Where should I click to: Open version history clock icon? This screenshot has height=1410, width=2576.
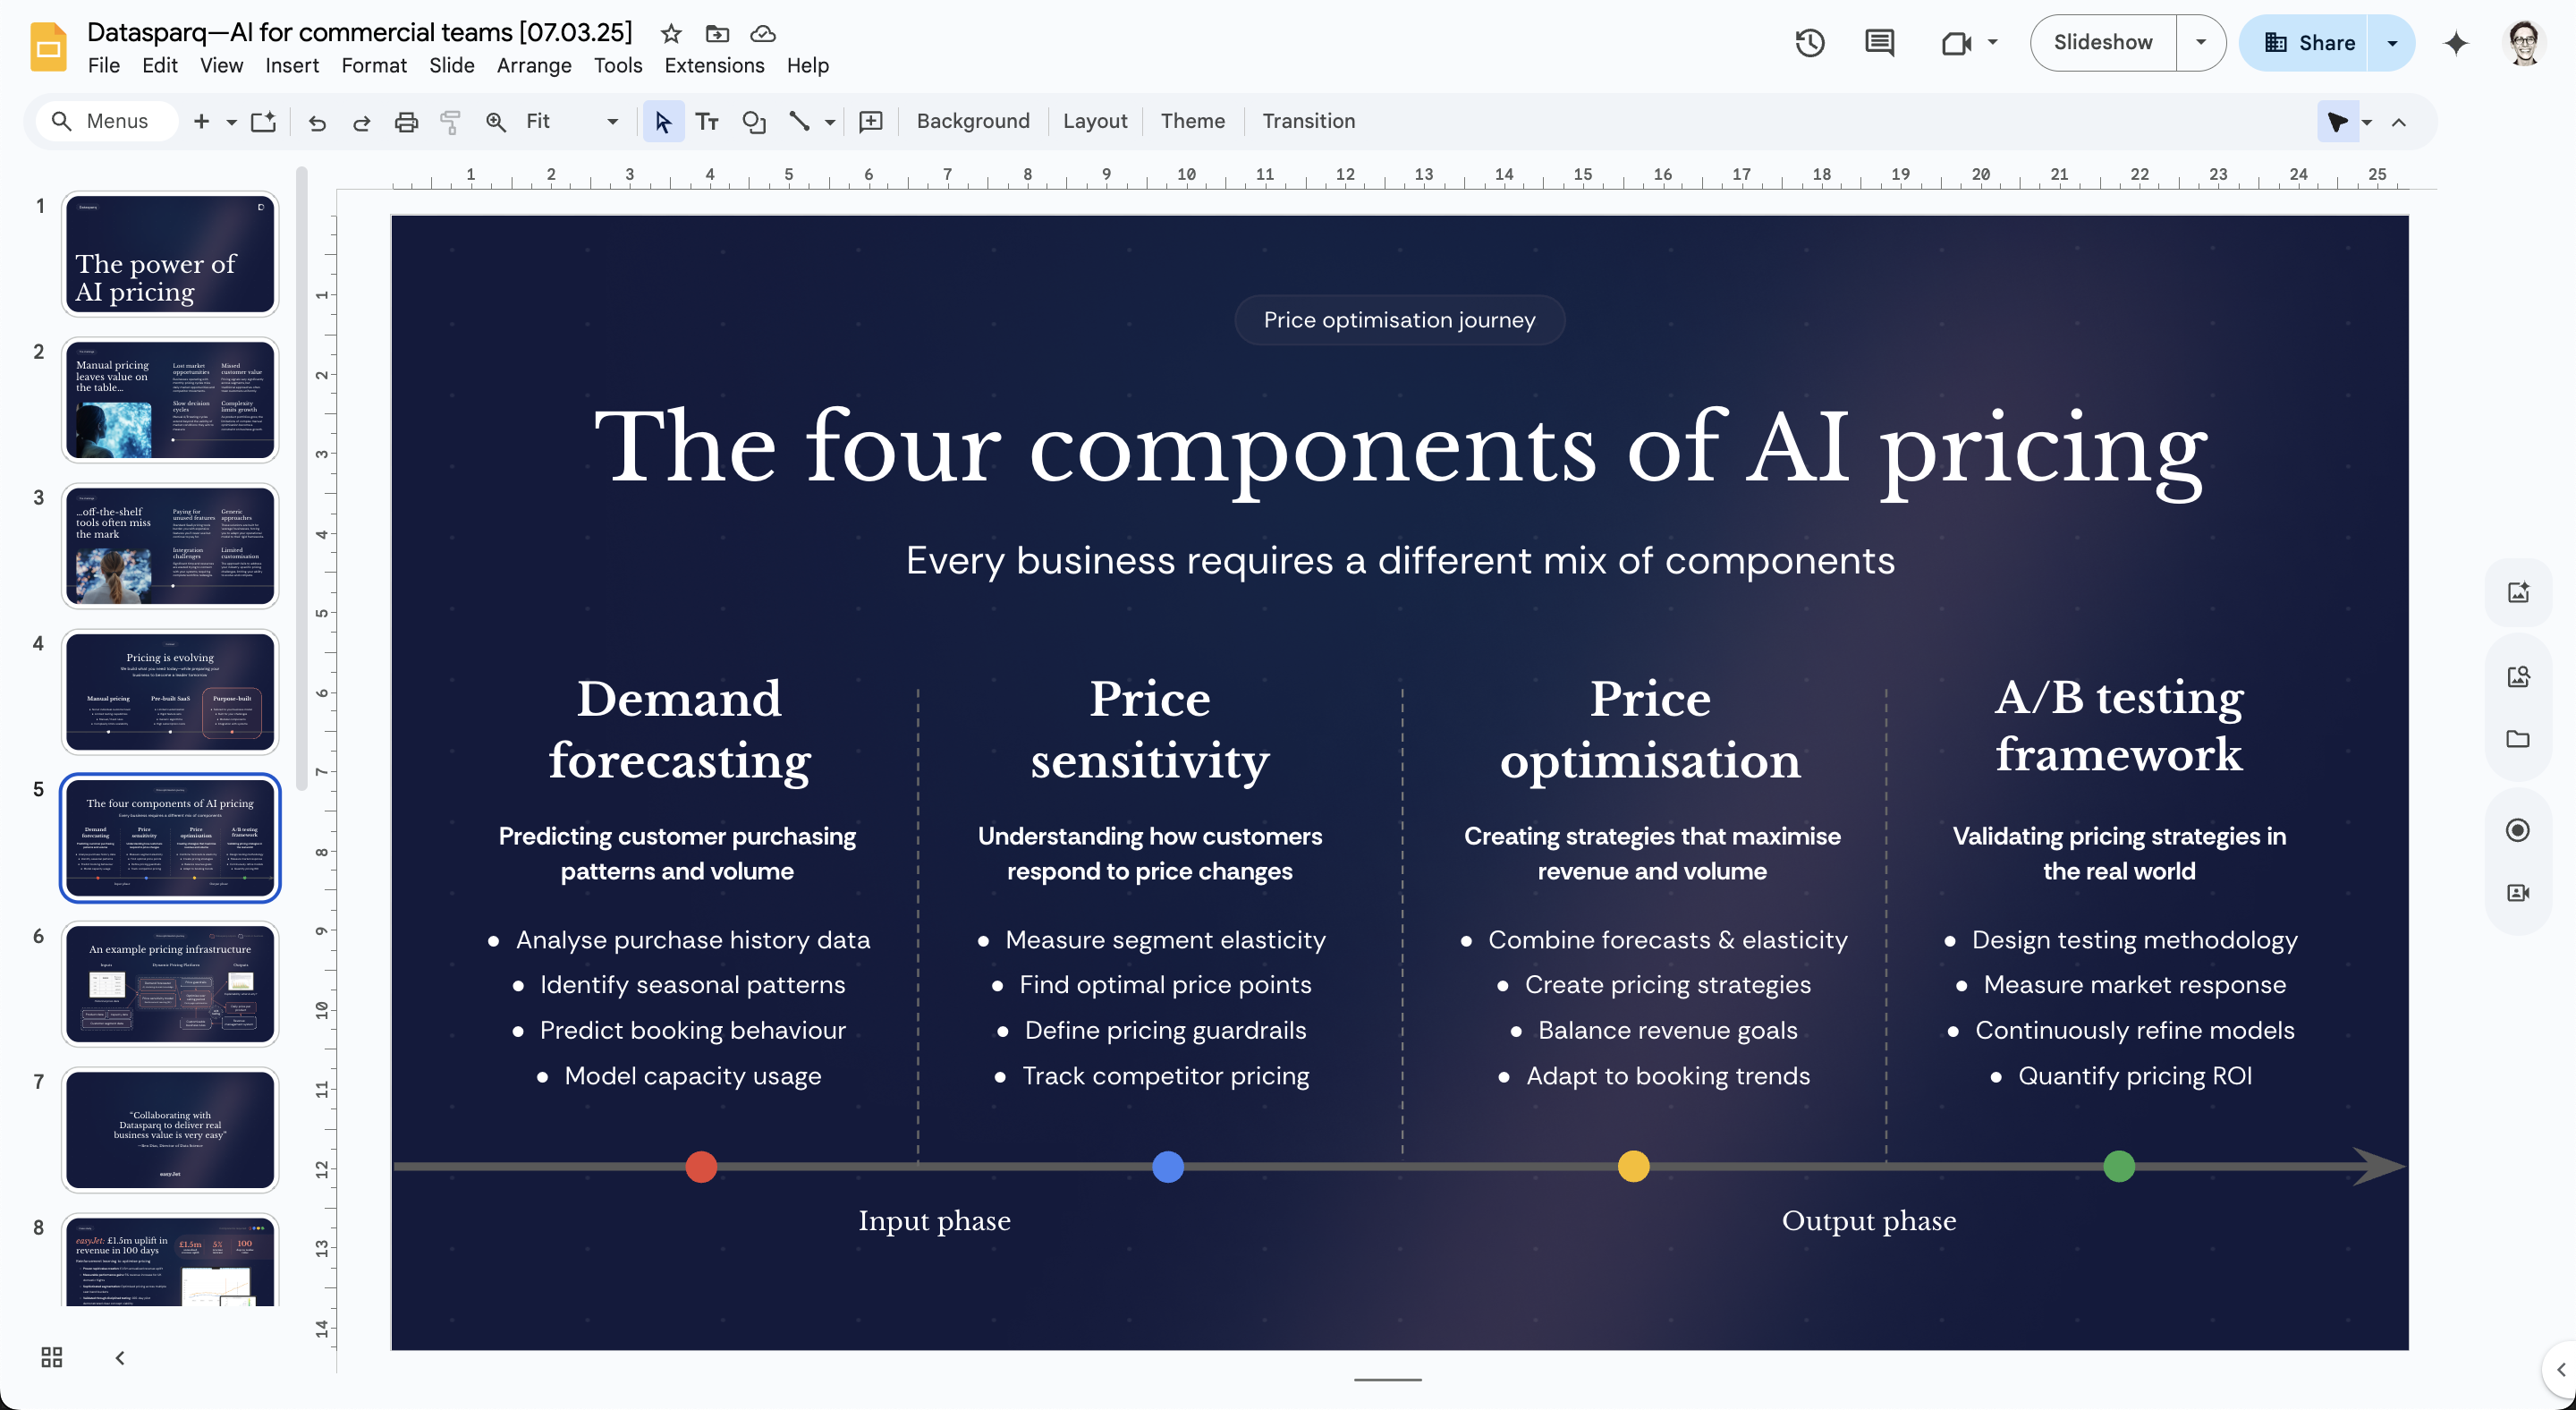[1810, 43]
